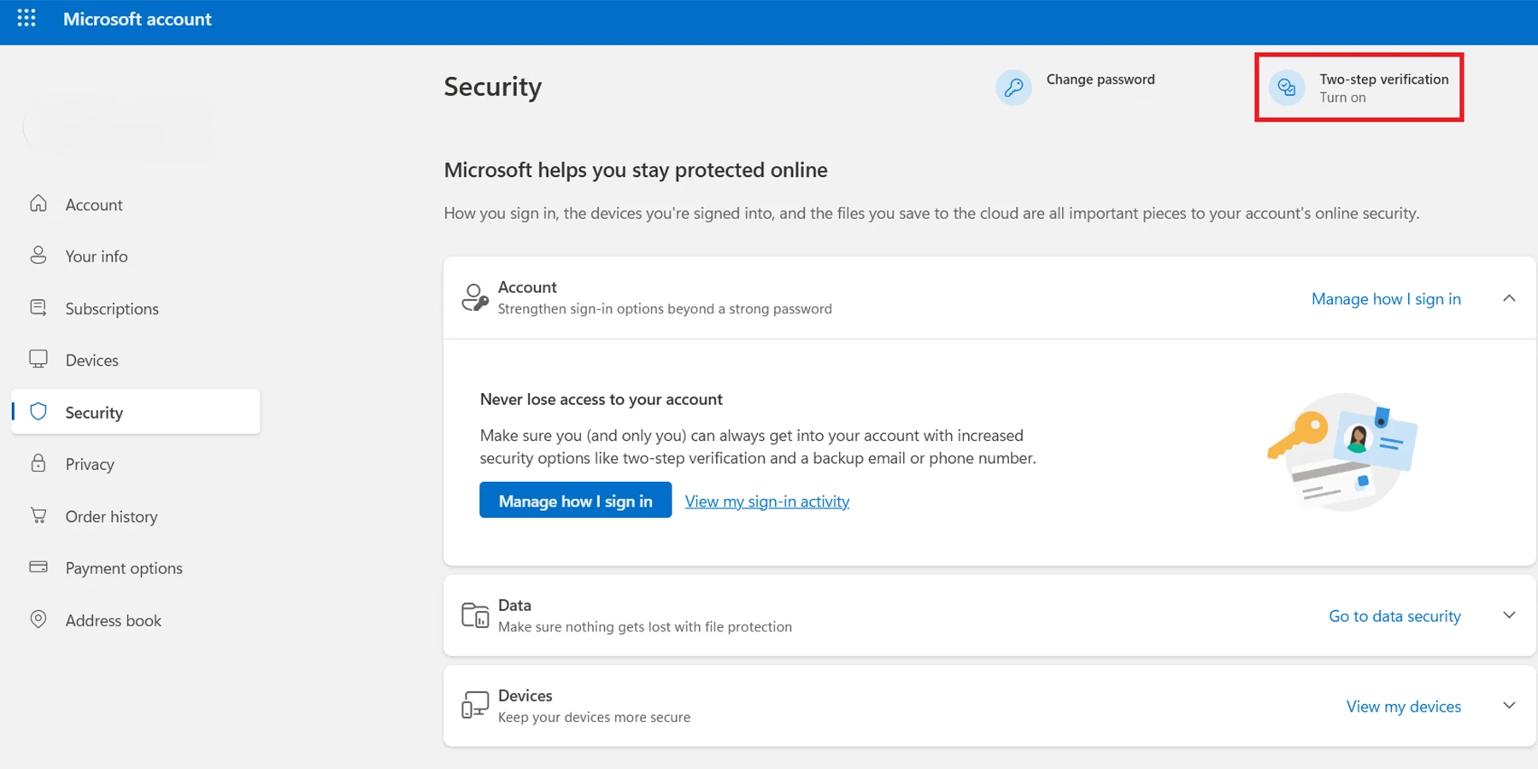The width and height of the screenshot is (1538, 769).
Task: Click the Devices monitor icon in sidebar
Action: (x=38, y=359)
